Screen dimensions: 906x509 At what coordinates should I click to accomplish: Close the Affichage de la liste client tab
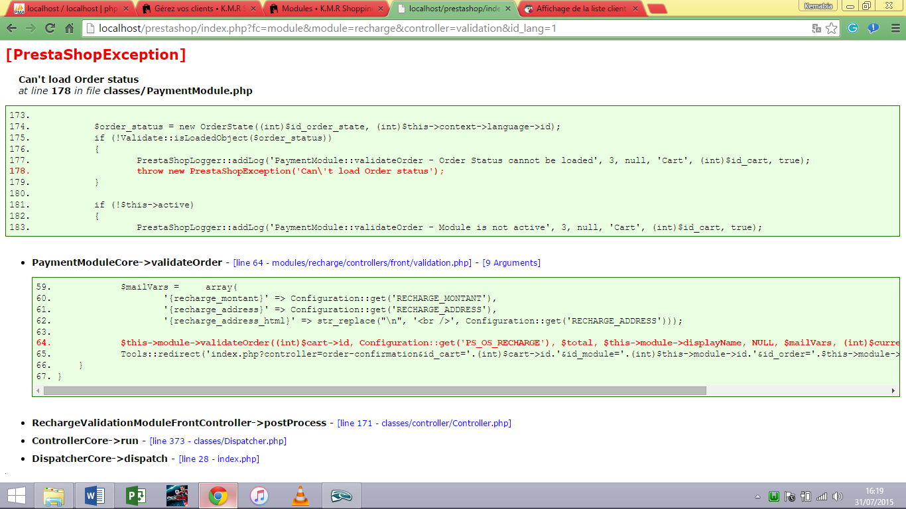(635, 9)
